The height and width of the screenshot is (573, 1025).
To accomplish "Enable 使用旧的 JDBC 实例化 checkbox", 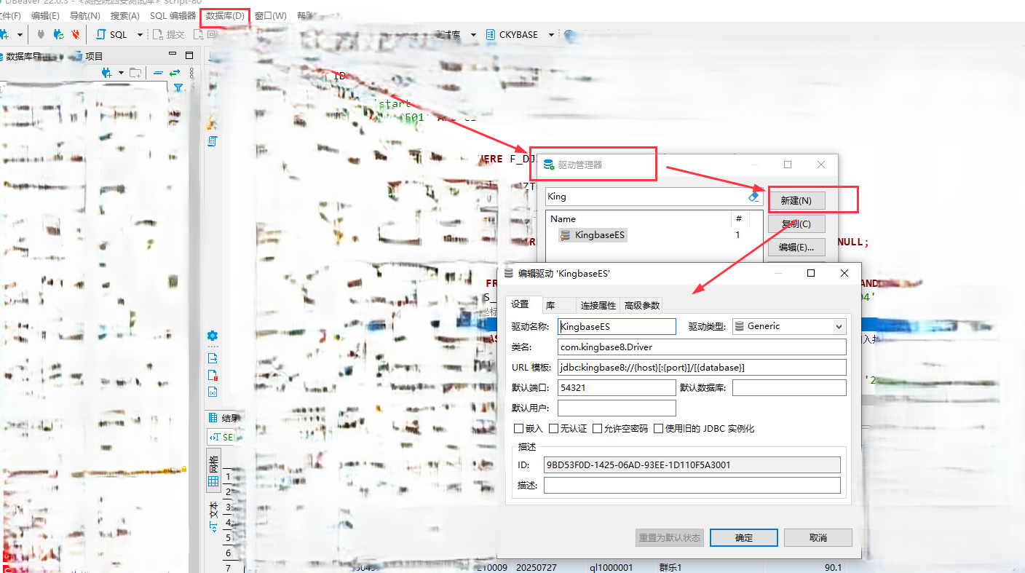I will click(659, 429).
